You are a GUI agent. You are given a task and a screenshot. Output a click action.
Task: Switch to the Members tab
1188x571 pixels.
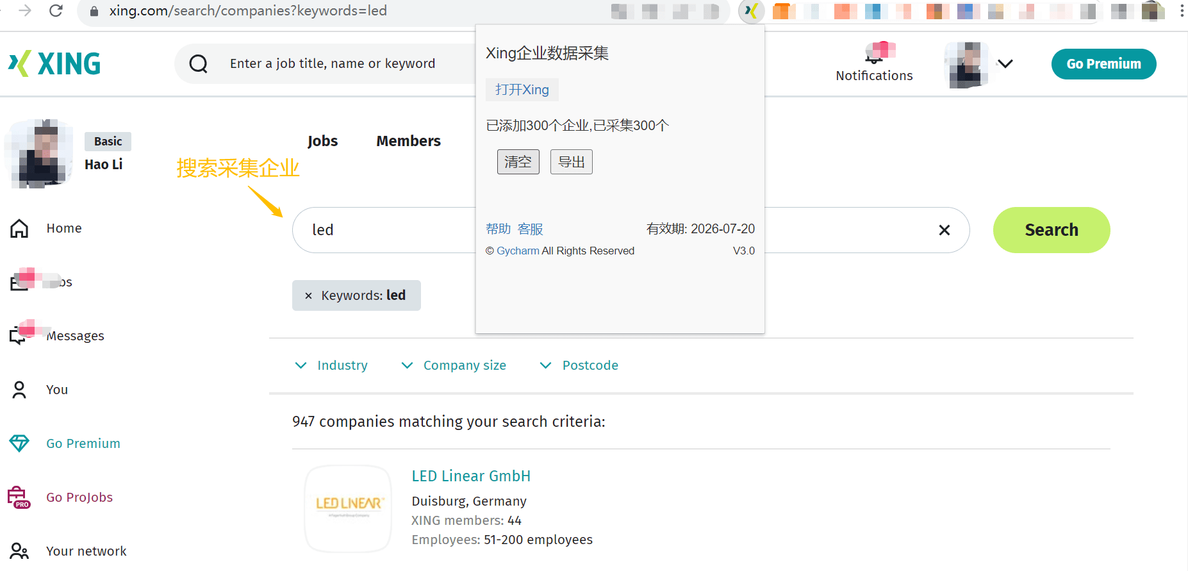[408, 141]
